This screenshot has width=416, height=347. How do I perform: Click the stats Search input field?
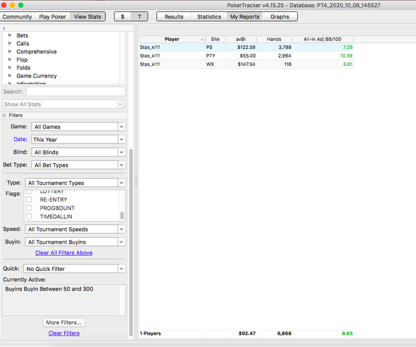75,92
